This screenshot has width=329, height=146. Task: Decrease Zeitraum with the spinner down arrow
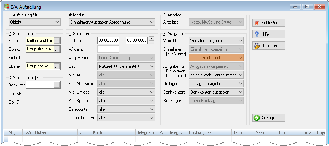tap(151, 42)
